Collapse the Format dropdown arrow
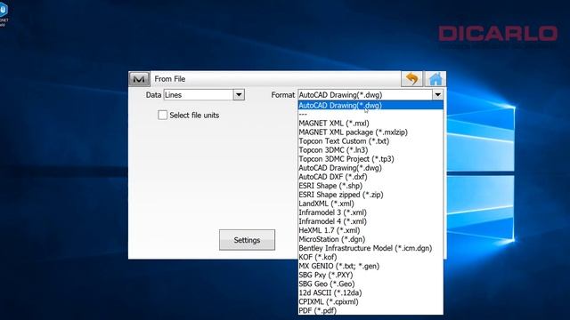This screenshot has height=320, width=570. pyautogui.click(x=437, y=95)
